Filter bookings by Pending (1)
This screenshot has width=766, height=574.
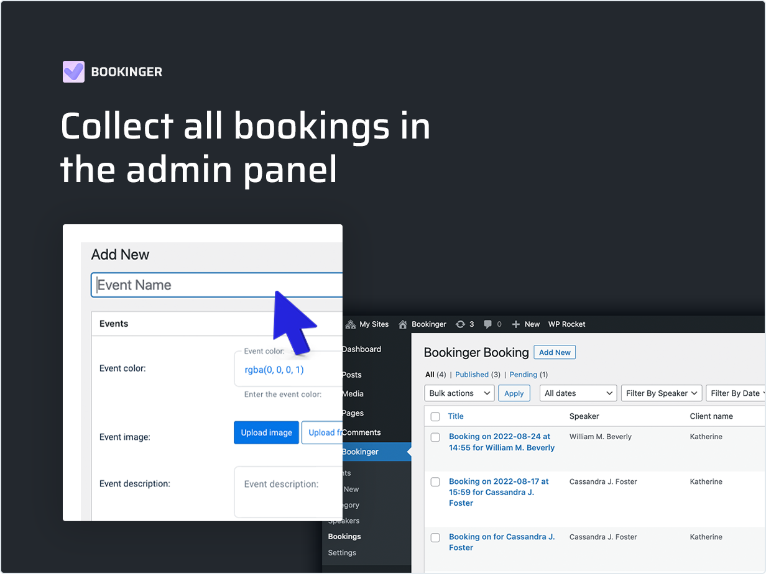coord(528,375)
